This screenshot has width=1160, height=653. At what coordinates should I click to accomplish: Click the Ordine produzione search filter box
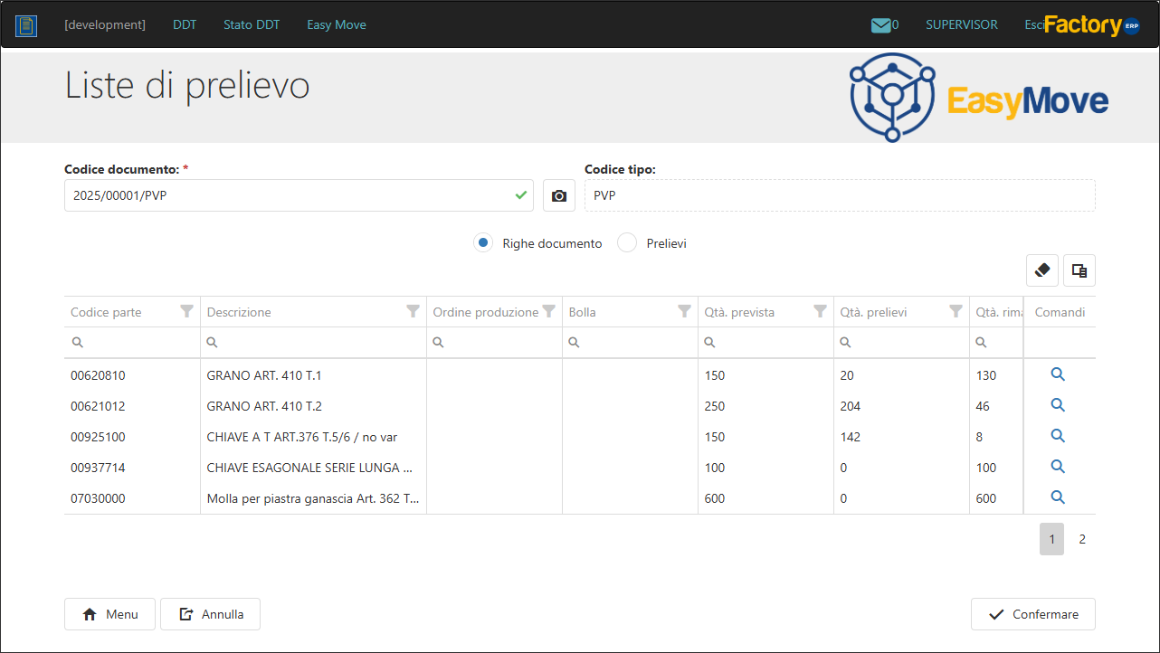(x=494, y=343)
